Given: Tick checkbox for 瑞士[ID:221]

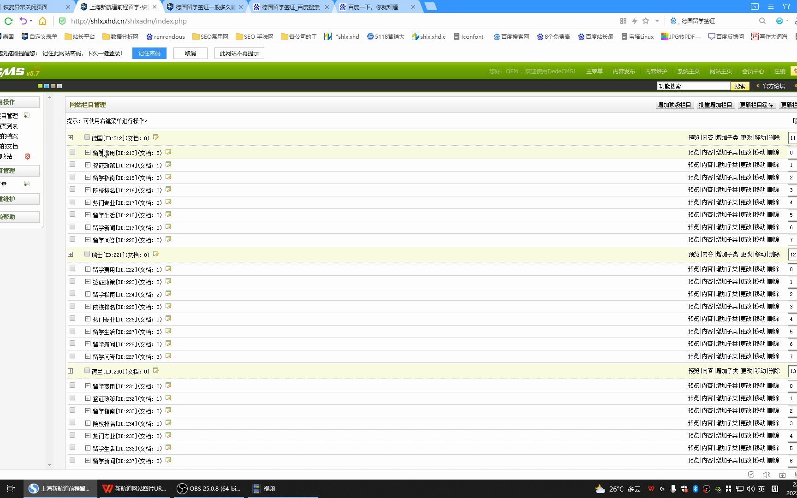Looking at the screenshot, I should click(87, 254).
